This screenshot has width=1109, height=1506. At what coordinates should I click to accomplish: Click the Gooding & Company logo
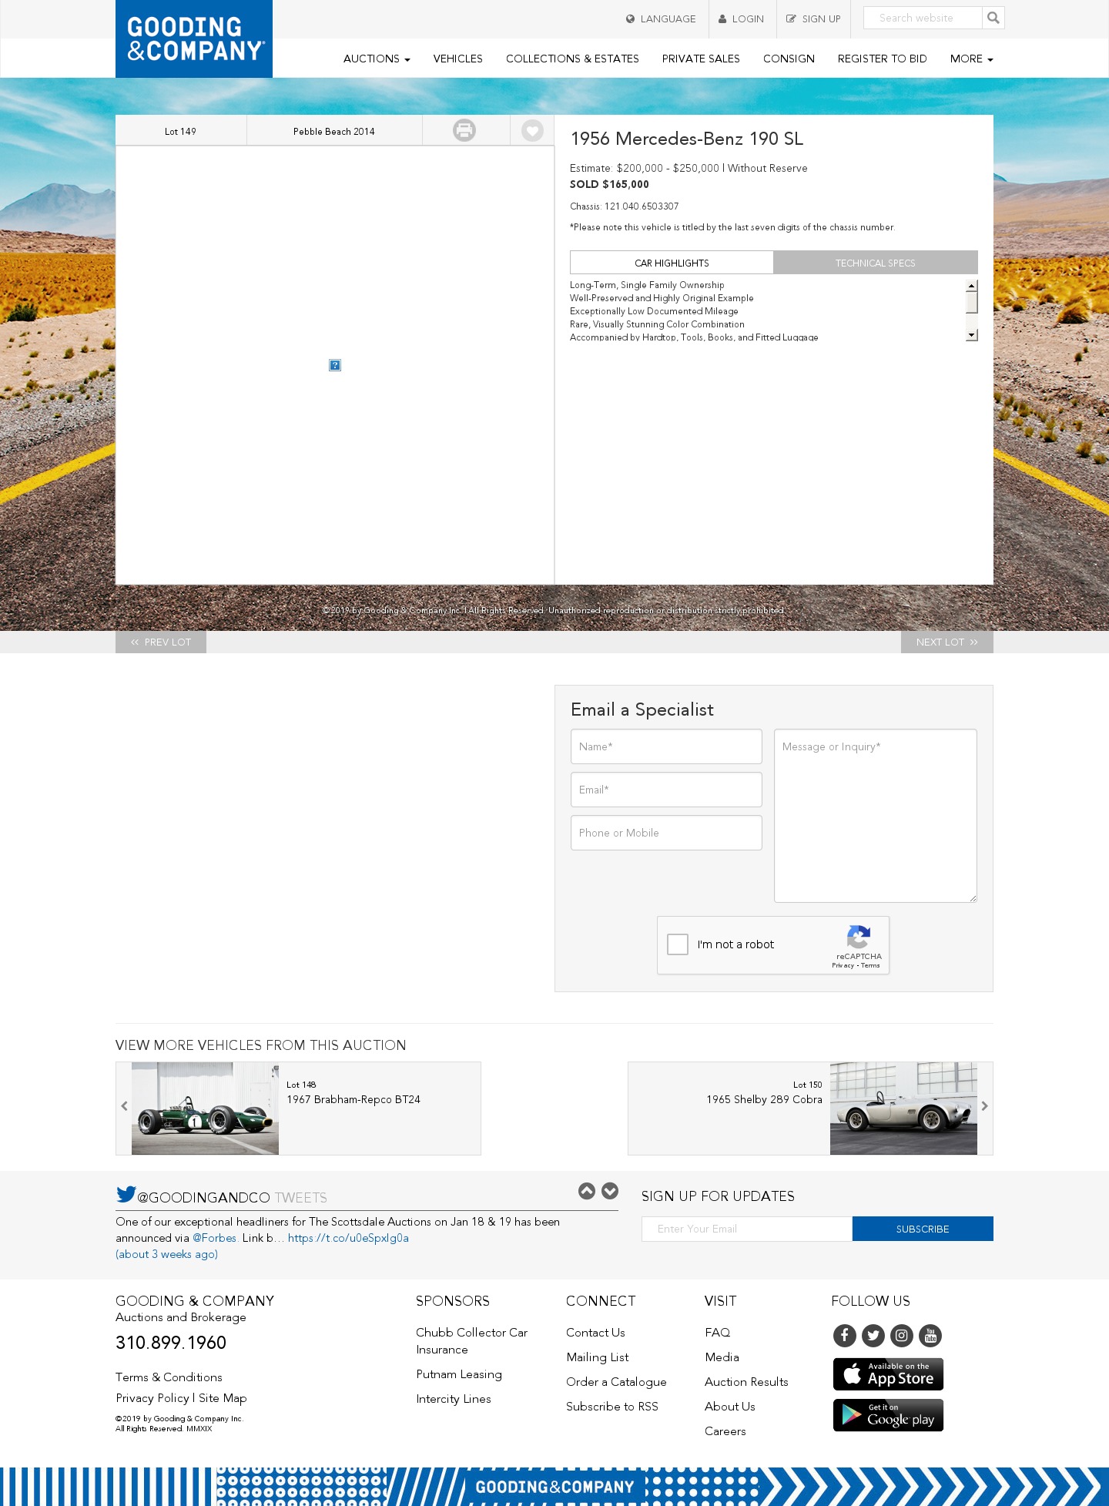coord(194,39)
